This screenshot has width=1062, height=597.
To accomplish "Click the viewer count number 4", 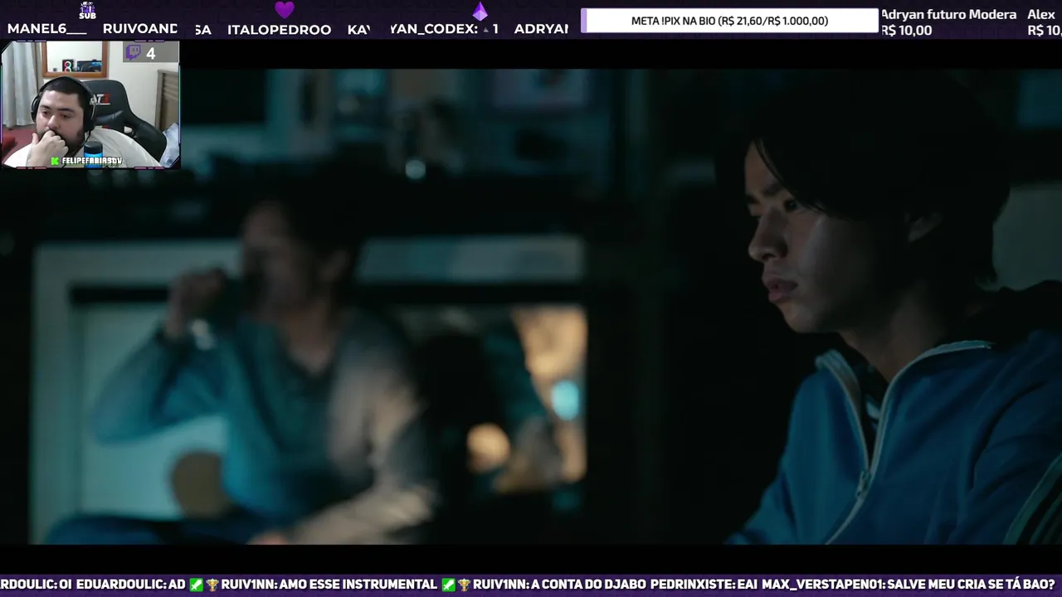I will point(150,54).
